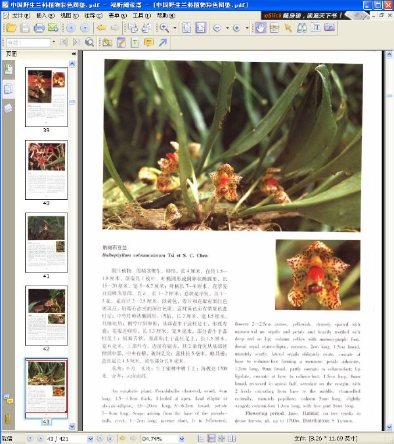This screenshot has width=394, height=444.
Task: Select page 40 thumbnail
Action: point(46,170)
